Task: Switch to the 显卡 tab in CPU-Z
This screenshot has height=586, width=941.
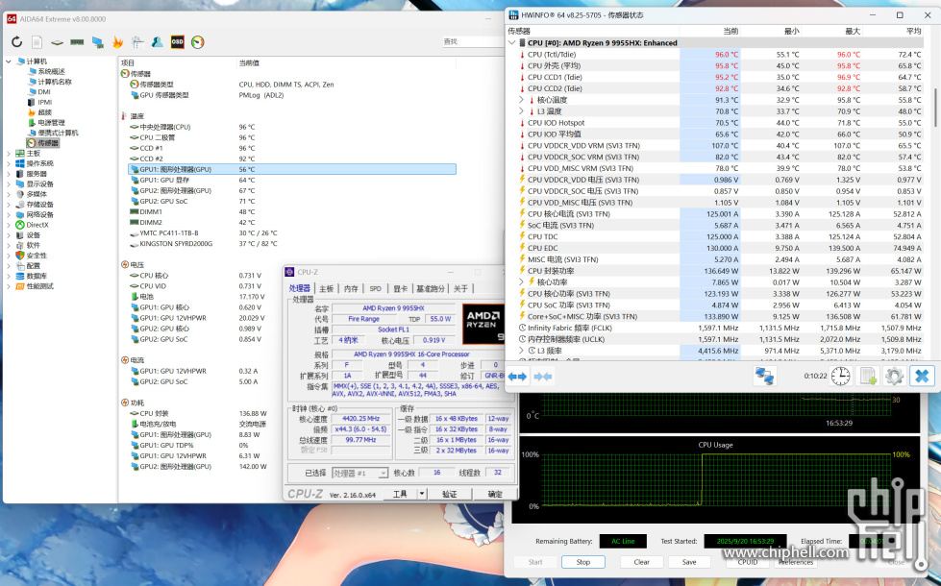Action: pyautogui.click(x=400, y=288)
